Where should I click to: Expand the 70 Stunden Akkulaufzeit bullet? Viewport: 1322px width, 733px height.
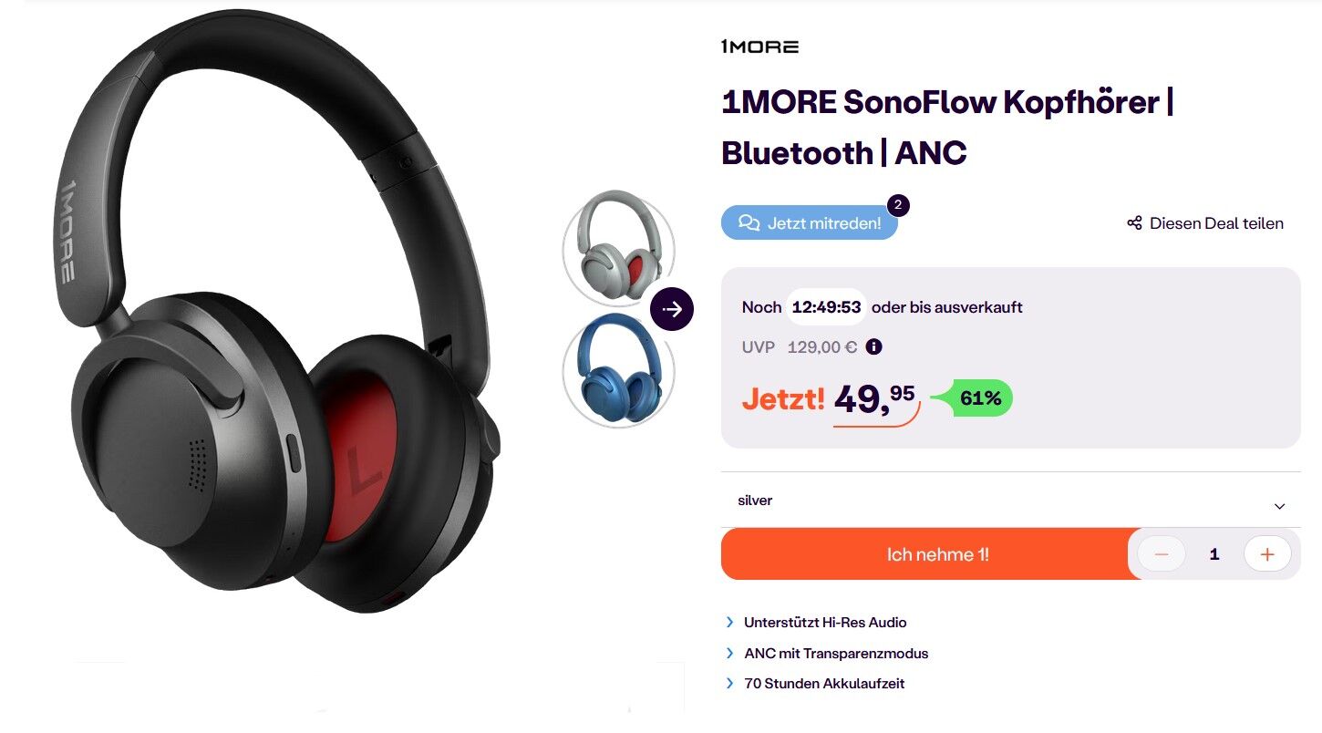coord(815,683)
